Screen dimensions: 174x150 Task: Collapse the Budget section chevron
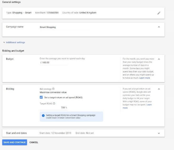pyautogui.click(x=159, y=59)
